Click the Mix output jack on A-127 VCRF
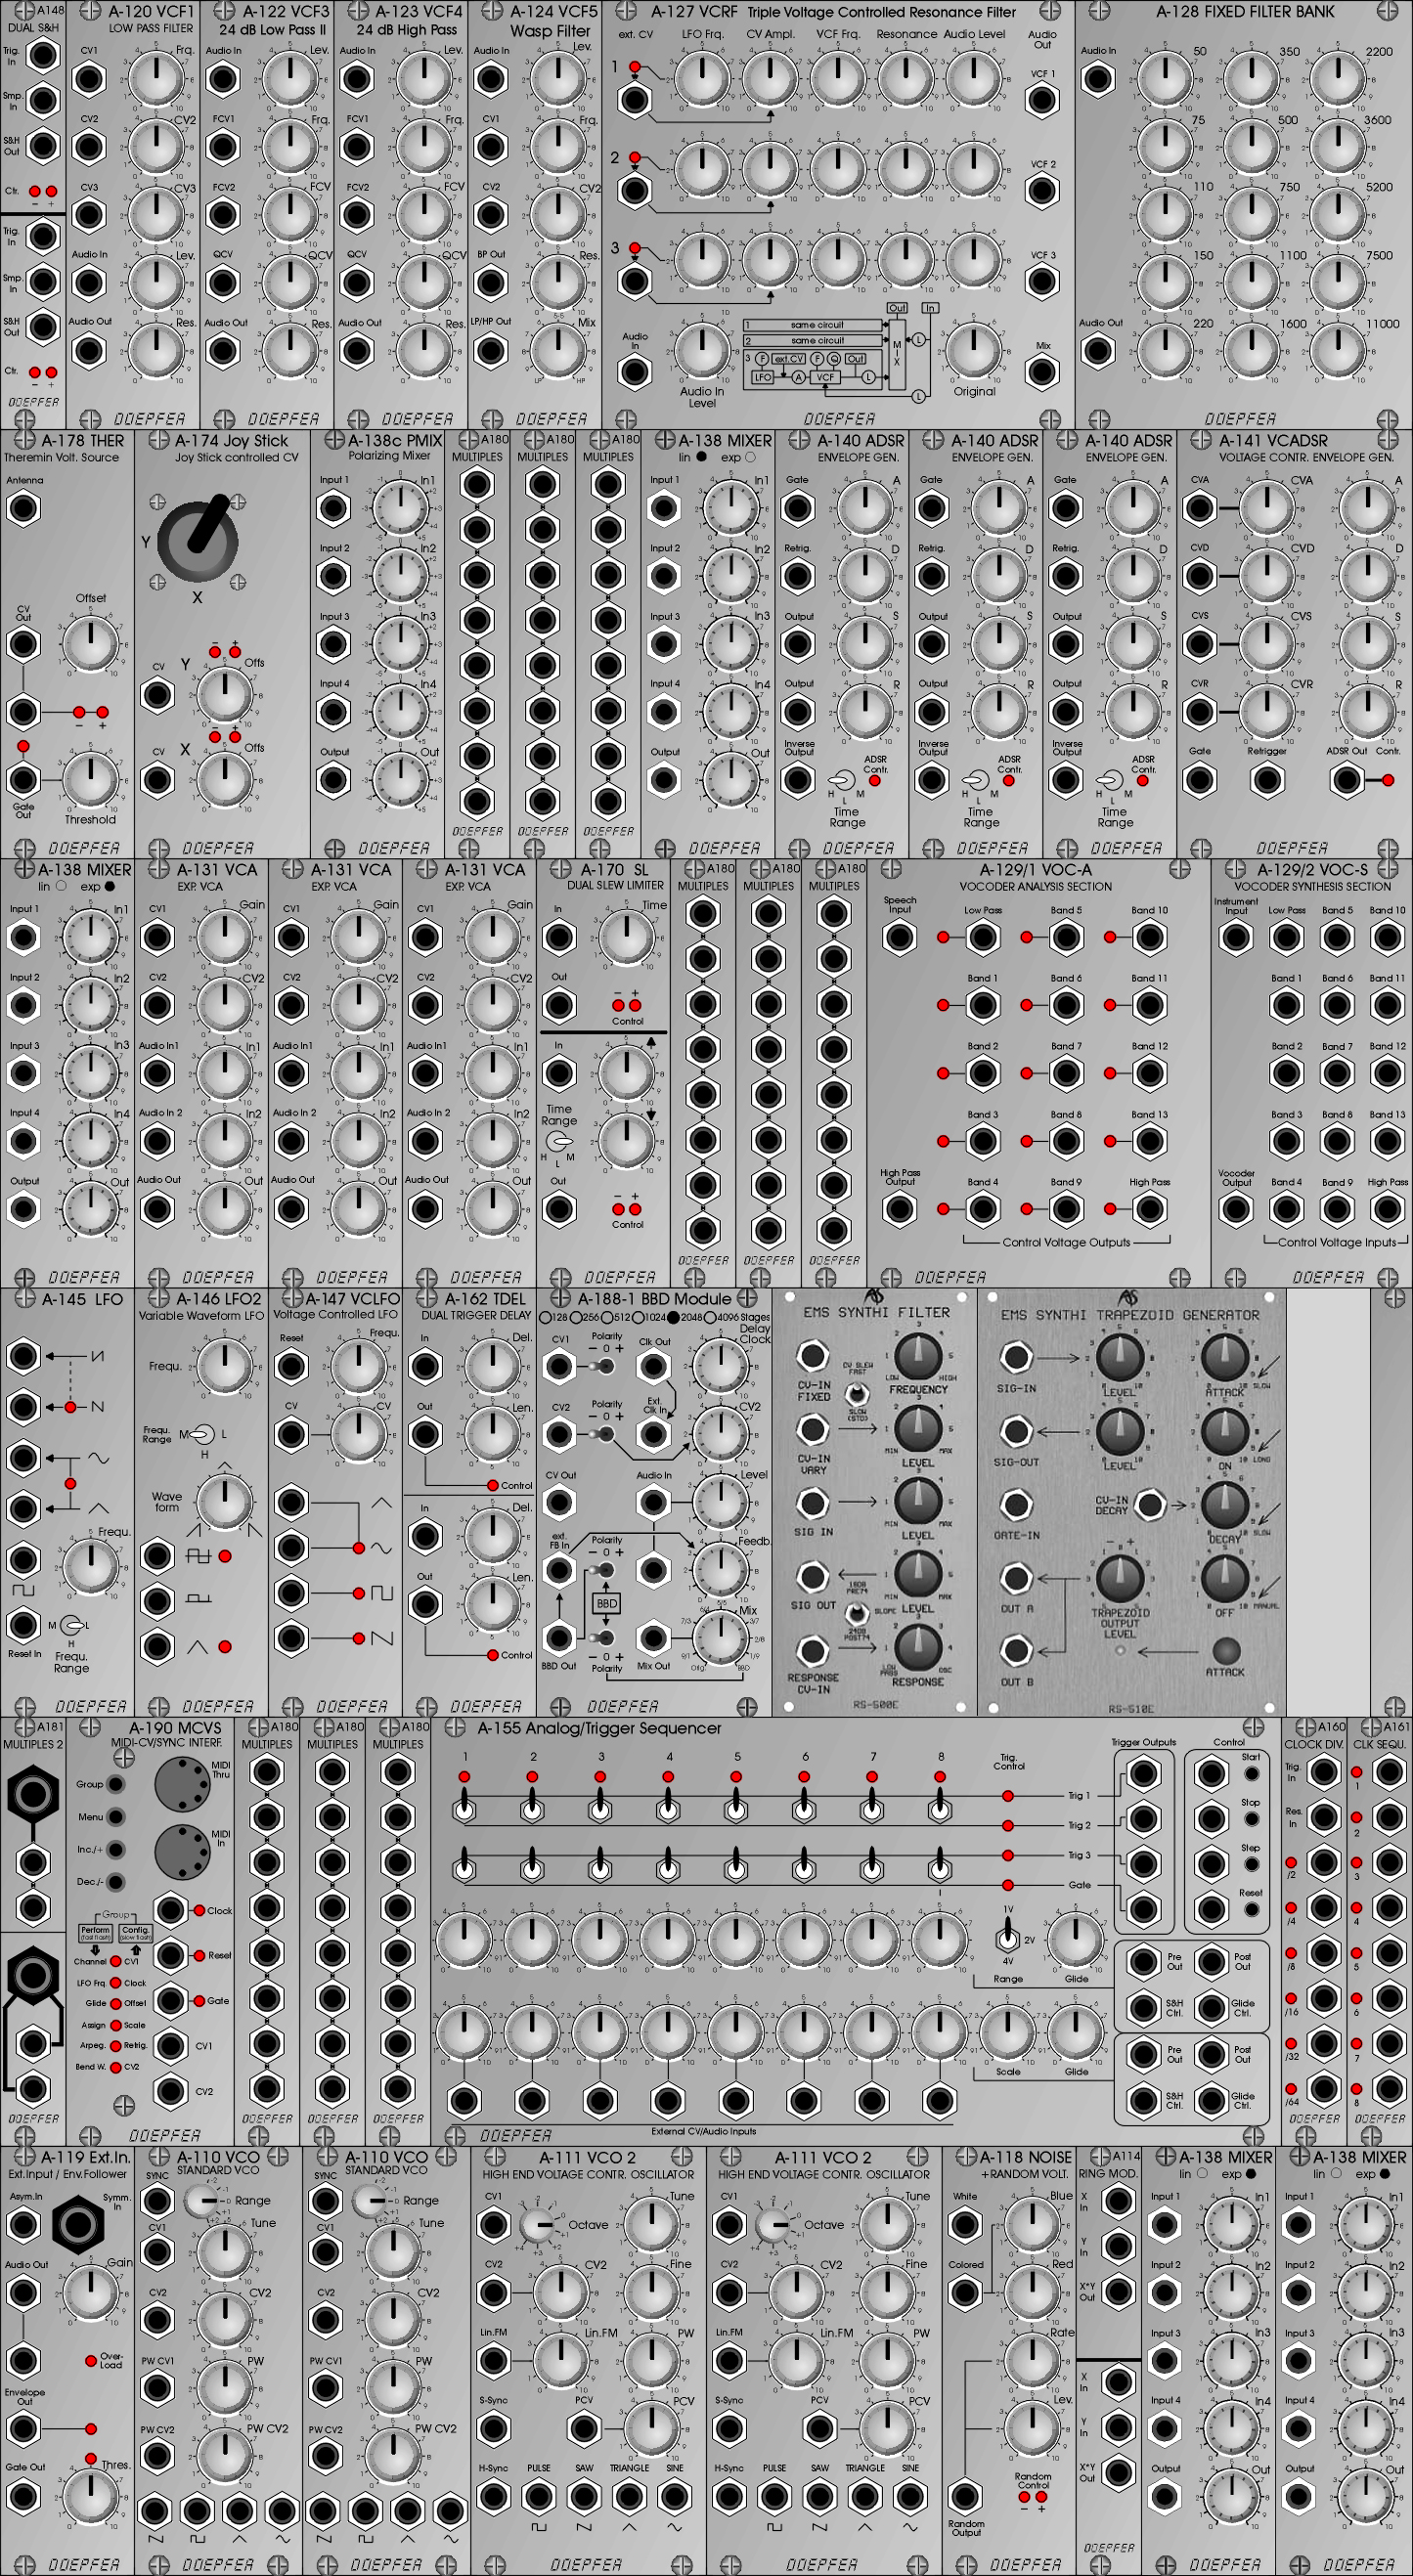1413x2576 pixels. coord(1042,371)
